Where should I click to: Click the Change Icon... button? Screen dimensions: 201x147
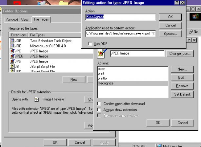(180, 54)
